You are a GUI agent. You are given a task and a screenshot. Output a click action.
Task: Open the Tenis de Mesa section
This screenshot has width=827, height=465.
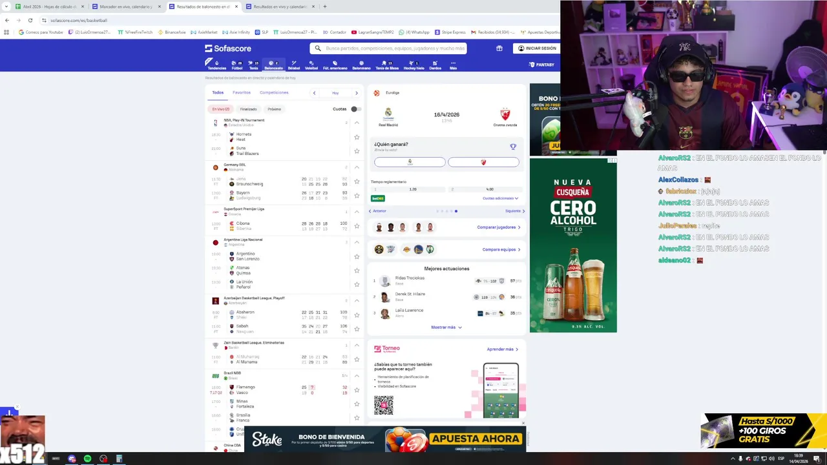point(387,65)
